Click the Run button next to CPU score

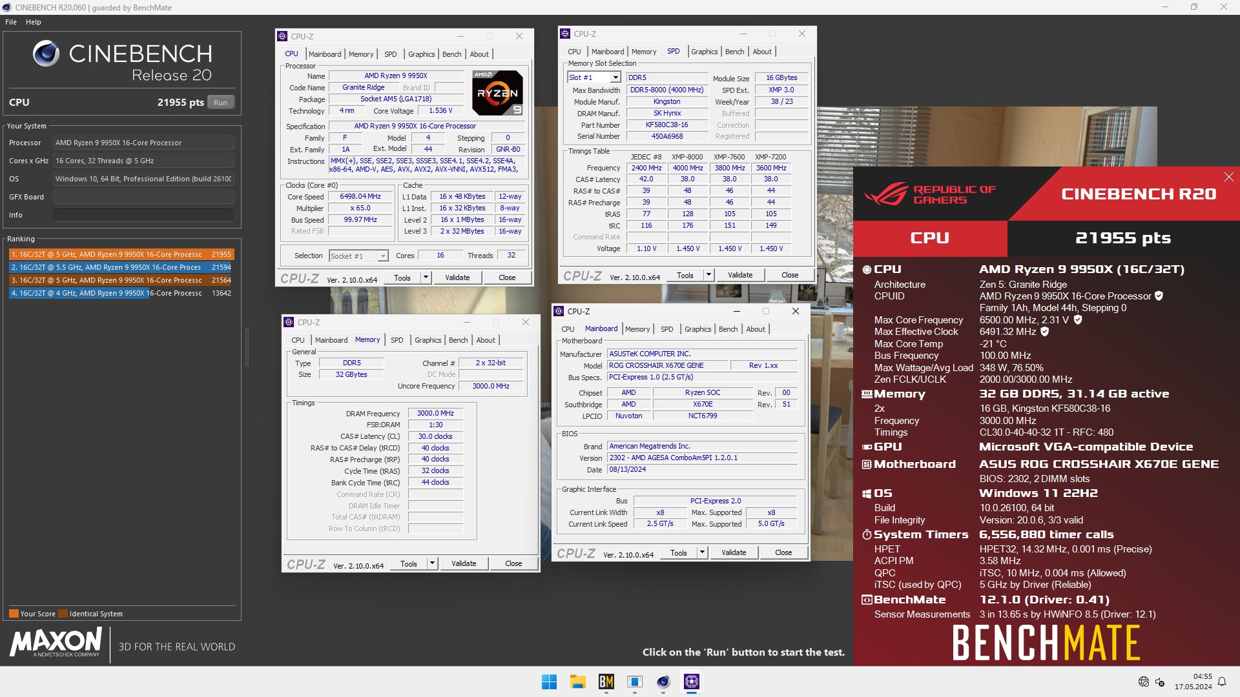click(x=221, y=103)
